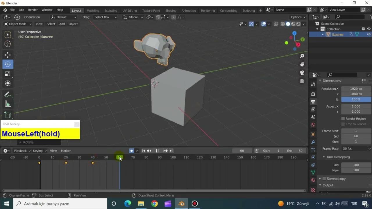Switch to the Sculpting workspace tab
Screen dimensions: 372x209
coord(111,10)
